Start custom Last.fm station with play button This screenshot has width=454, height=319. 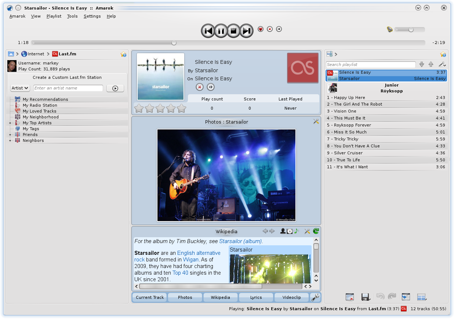[x=115, y=88]
